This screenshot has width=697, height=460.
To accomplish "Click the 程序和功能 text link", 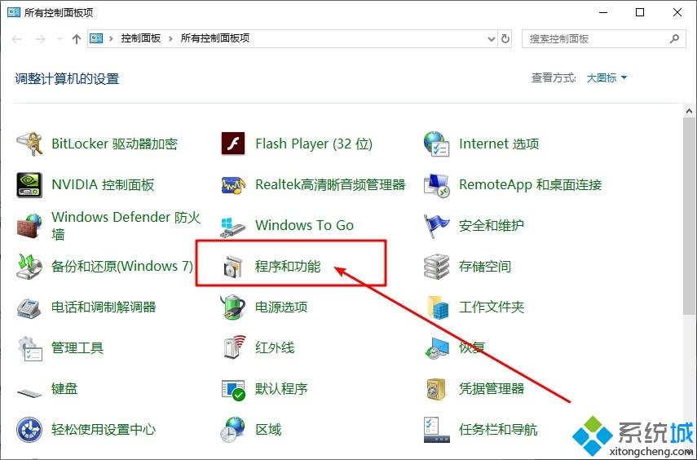I will pos(288,267).
